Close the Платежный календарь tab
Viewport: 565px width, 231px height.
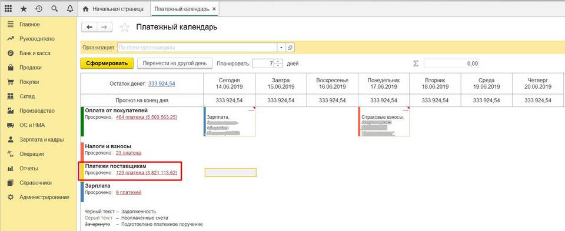click(214, 9)
